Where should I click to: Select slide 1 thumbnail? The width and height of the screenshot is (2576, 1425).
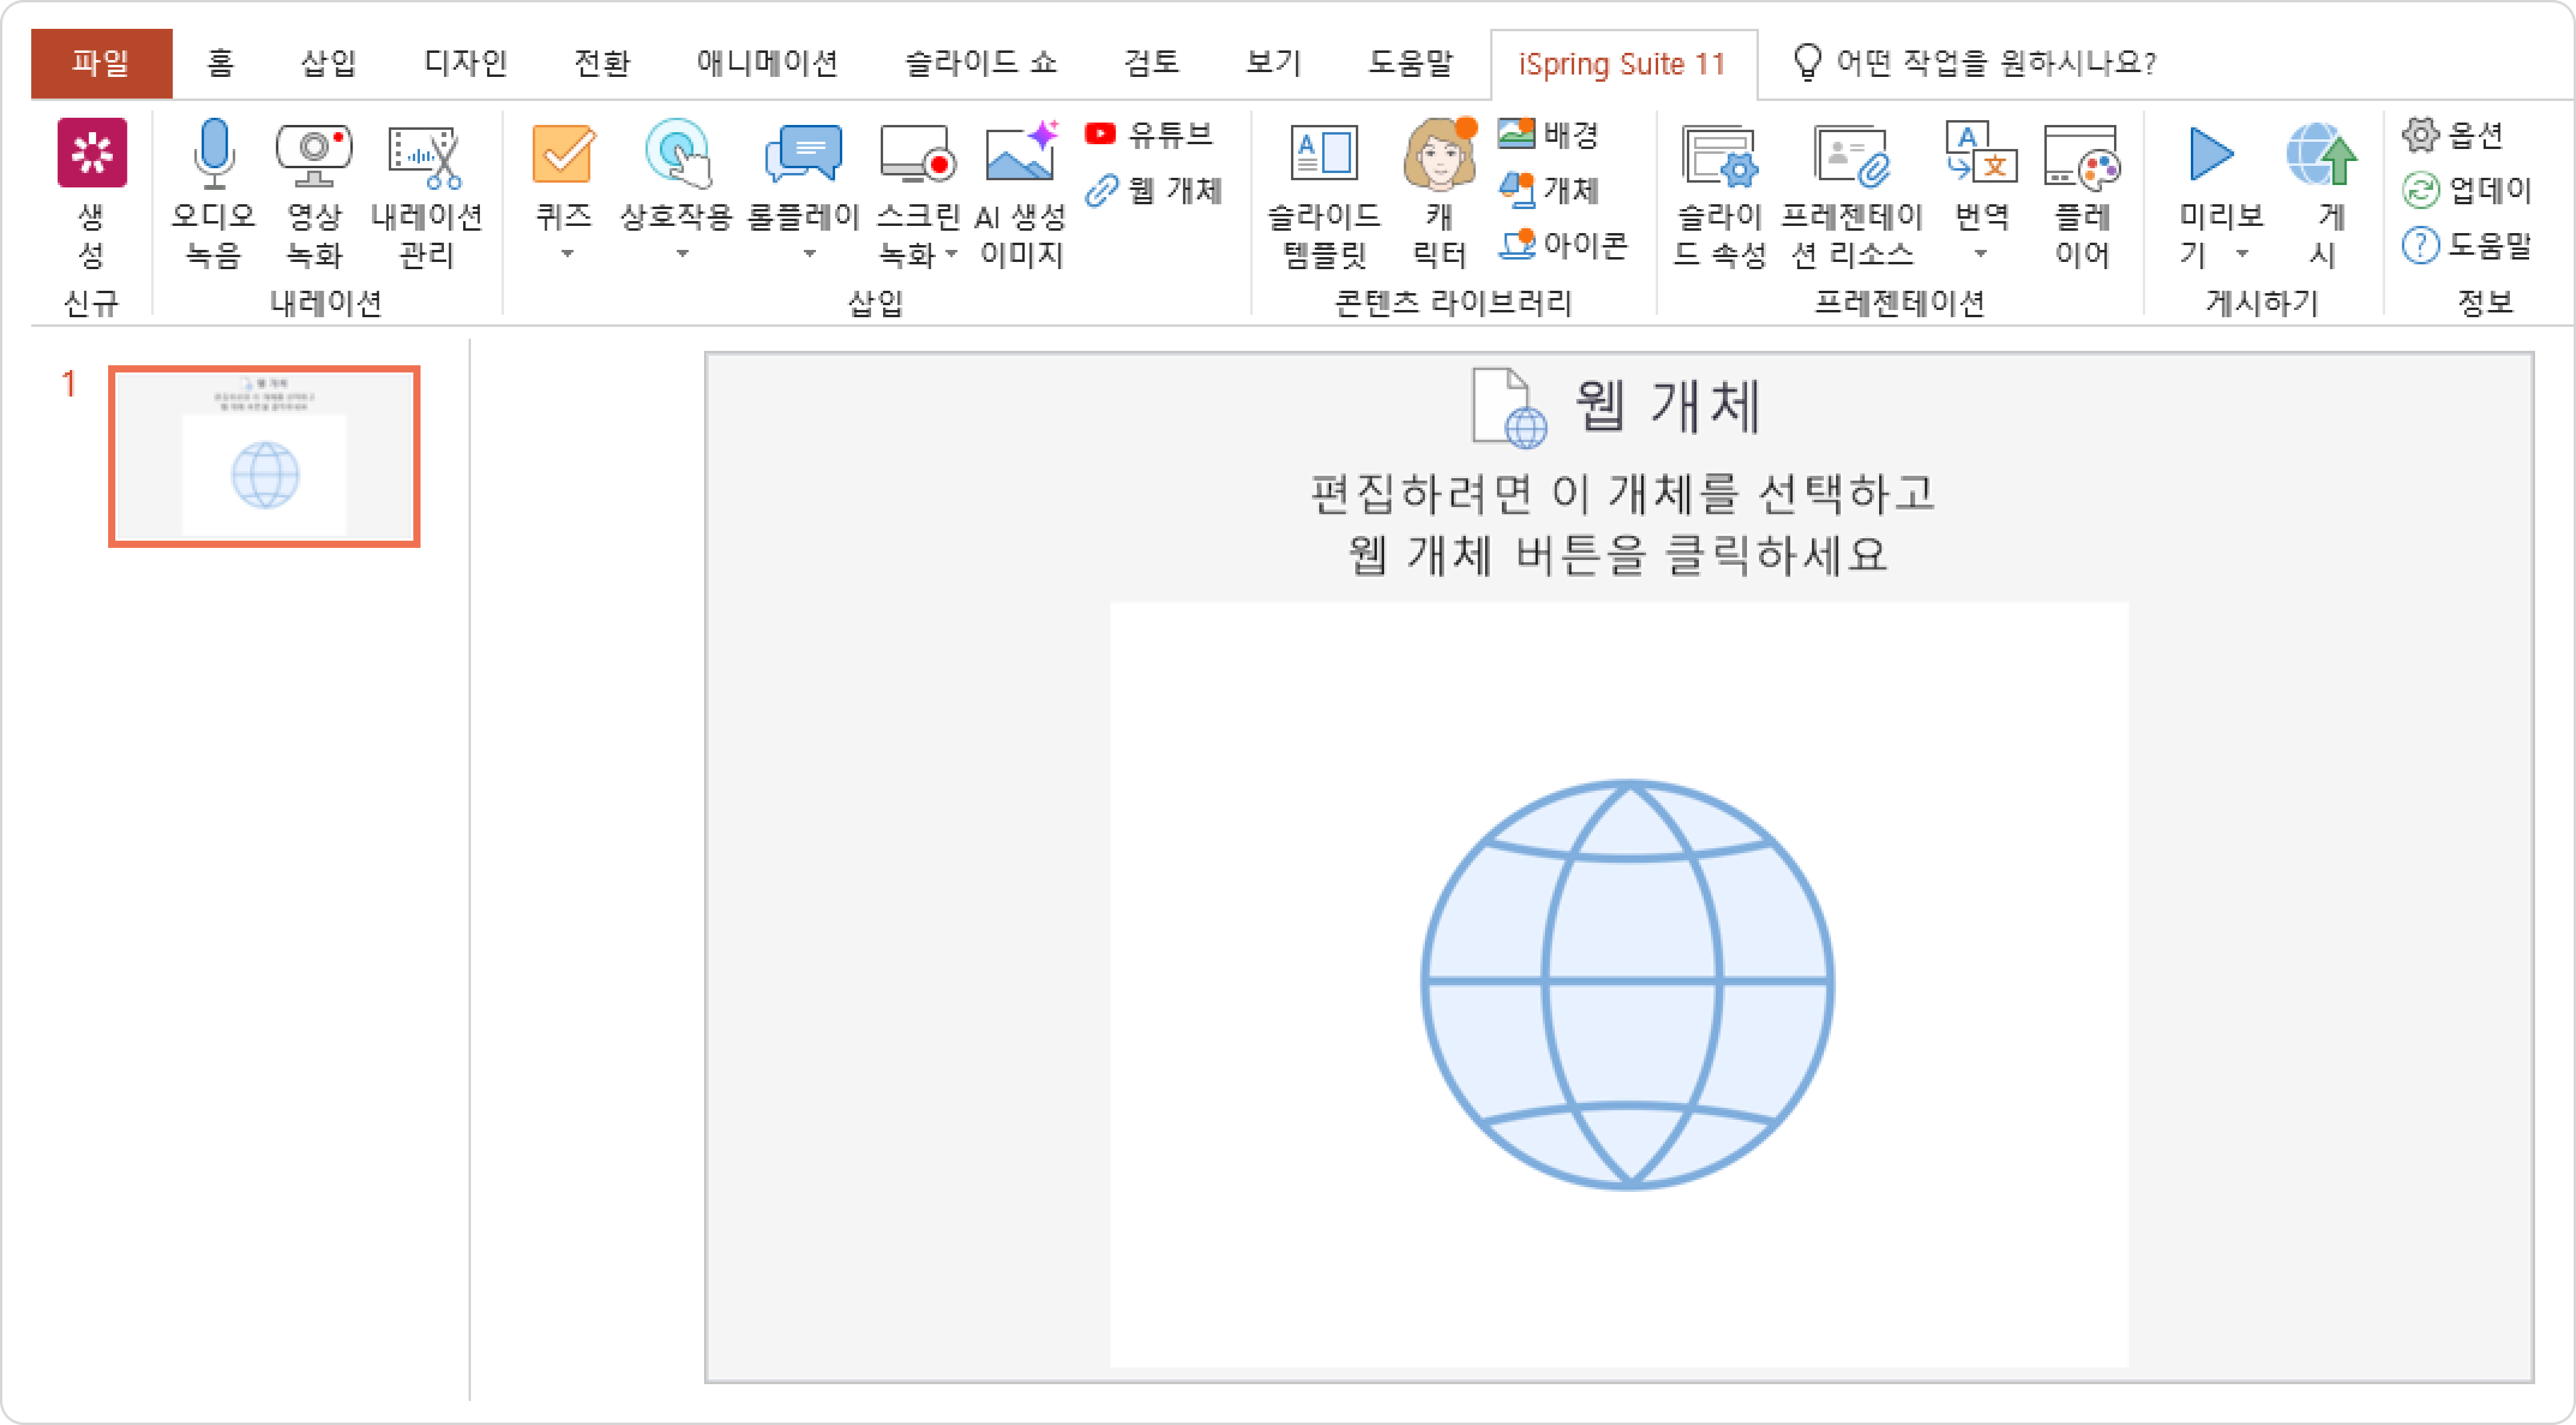pos(264,456)
